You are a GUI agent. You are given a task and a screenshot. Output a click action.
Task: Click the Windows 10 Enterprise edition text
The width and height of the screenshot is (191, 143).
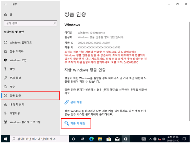[x=91, y=33]
